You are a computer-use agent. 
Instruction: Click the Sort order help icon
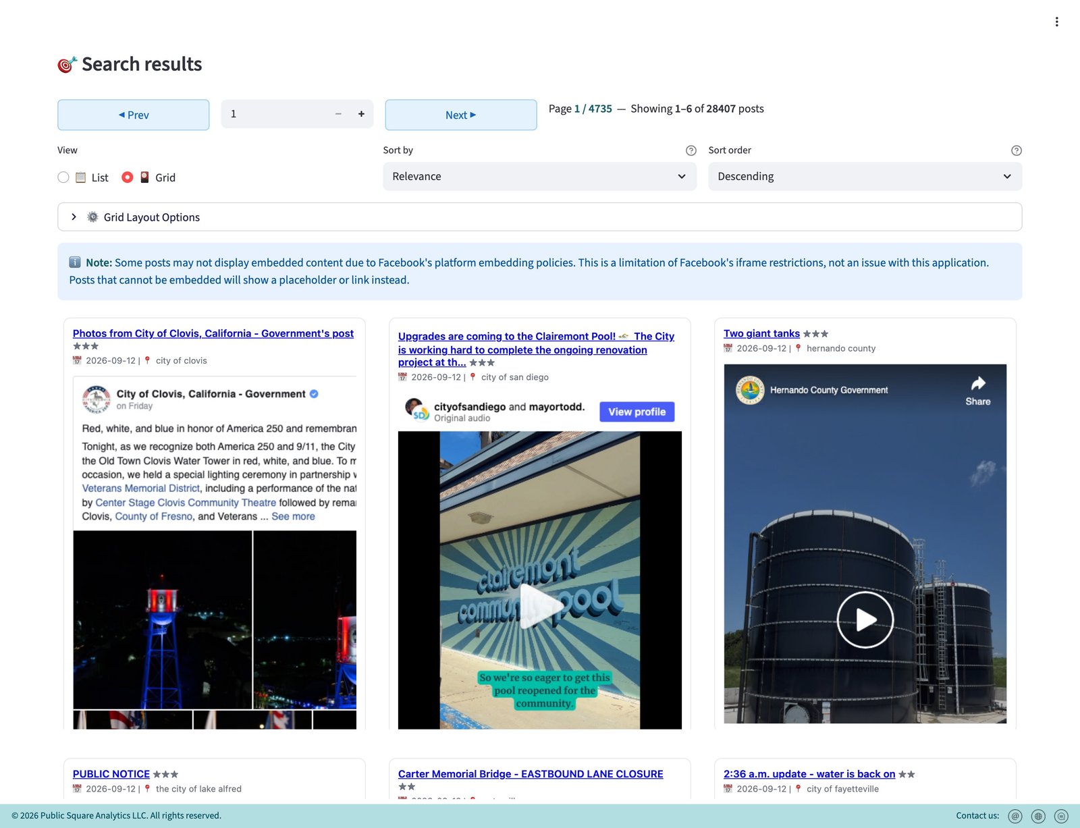coord(1016,150)
